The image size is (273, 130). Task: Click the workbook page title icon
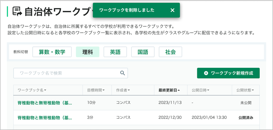tap(17, 11)
